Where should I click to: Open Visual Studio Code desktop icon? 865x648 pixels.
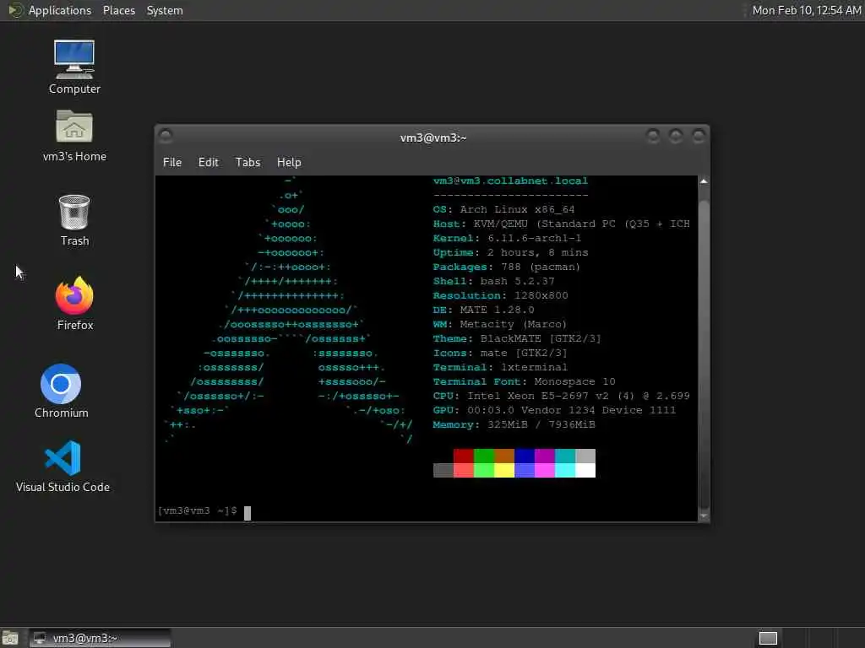coord(63,466)
